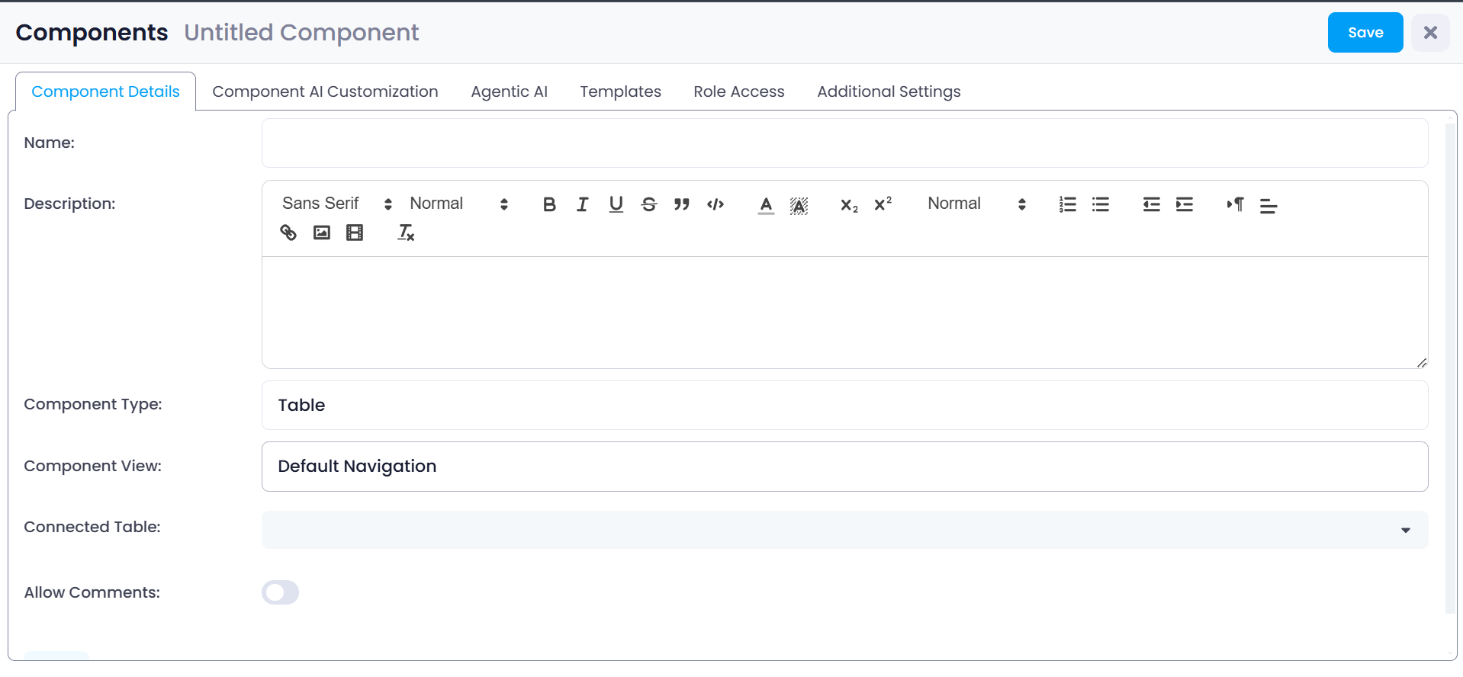
Task: Clear text formatting with the Tx icon
Action: [x=406, y=233]
